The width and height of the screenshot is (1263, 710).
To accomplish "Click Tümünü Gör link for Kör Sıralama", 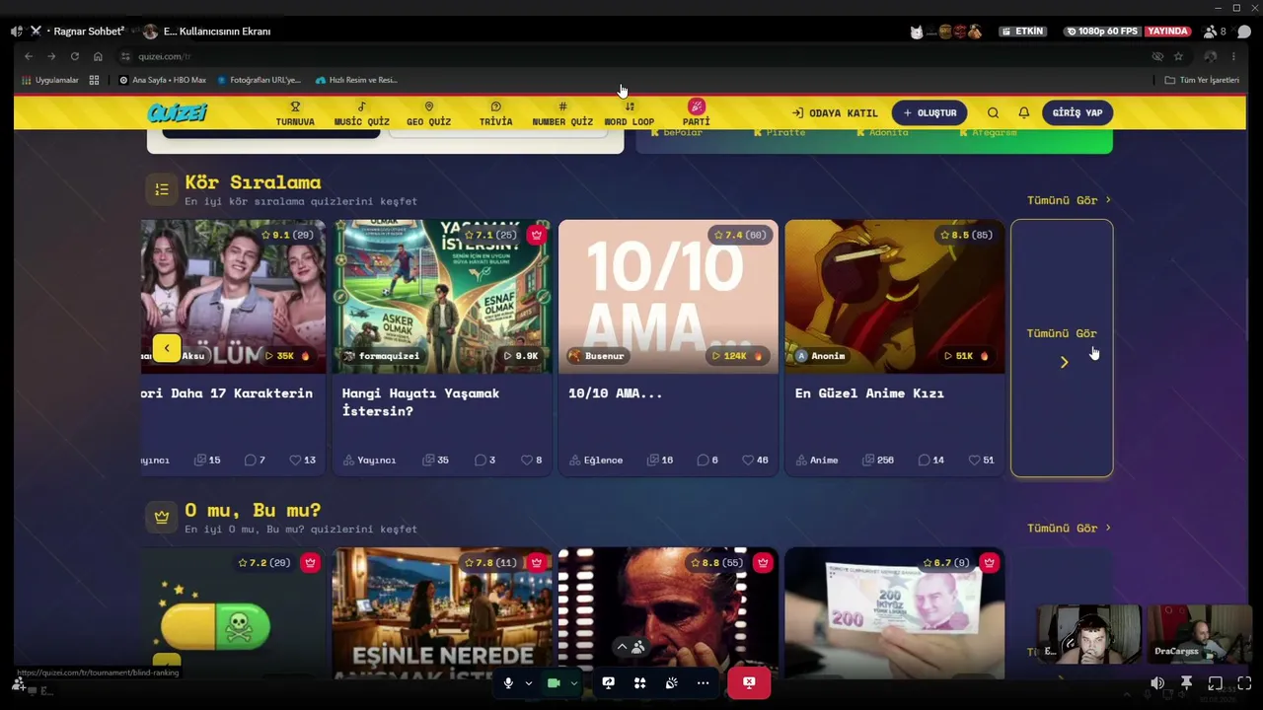I will (x=1069, y=200).
